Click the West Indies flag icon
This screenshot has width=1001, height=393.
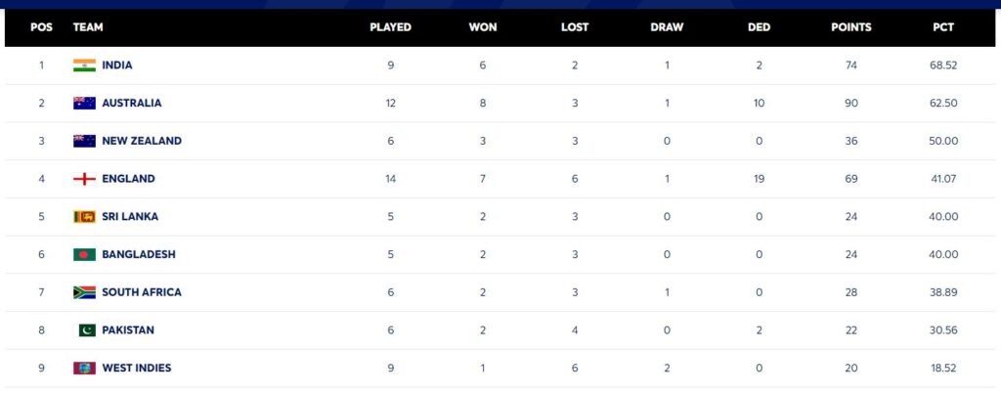point(84,368)
